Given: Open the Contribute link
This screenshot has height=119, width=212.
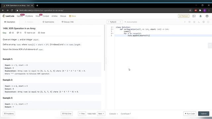Looking at the screenshot, I should pos(126,114).
